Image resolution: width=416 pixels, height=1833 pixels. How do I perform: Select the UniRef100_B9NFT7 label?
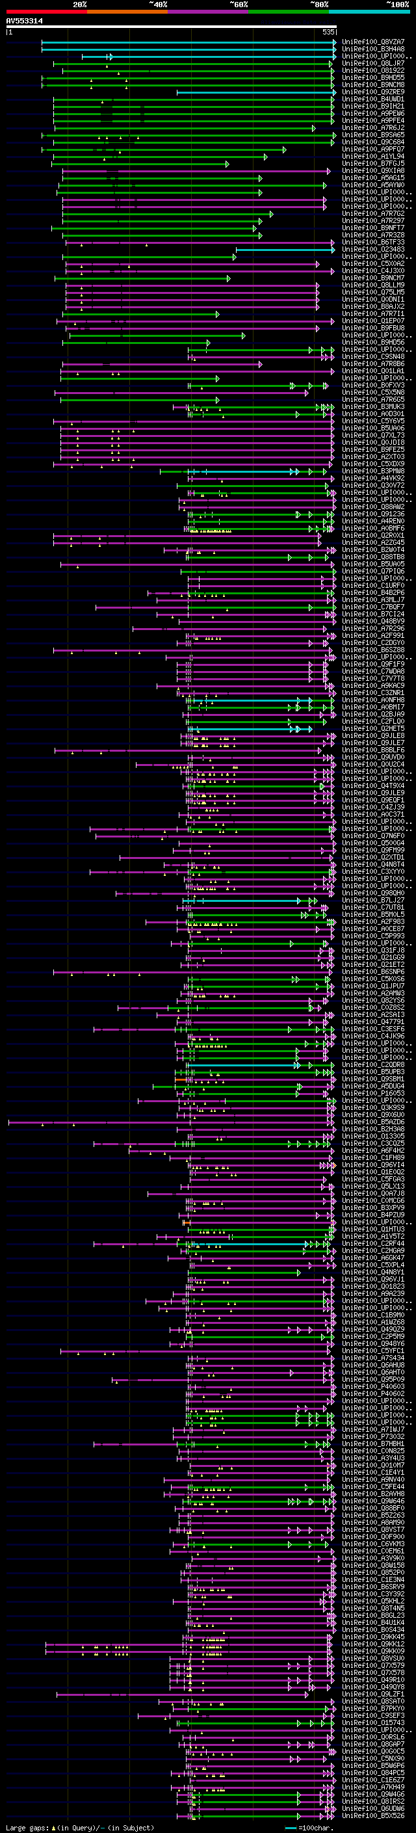tap(372, 228)
